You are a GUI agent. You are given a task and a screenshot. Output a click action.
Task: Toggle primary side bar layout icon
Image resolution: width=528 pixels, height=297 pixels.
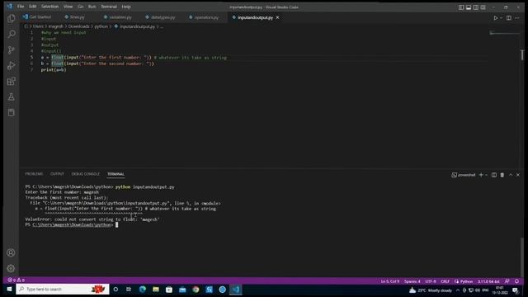[x=461, y=7]
